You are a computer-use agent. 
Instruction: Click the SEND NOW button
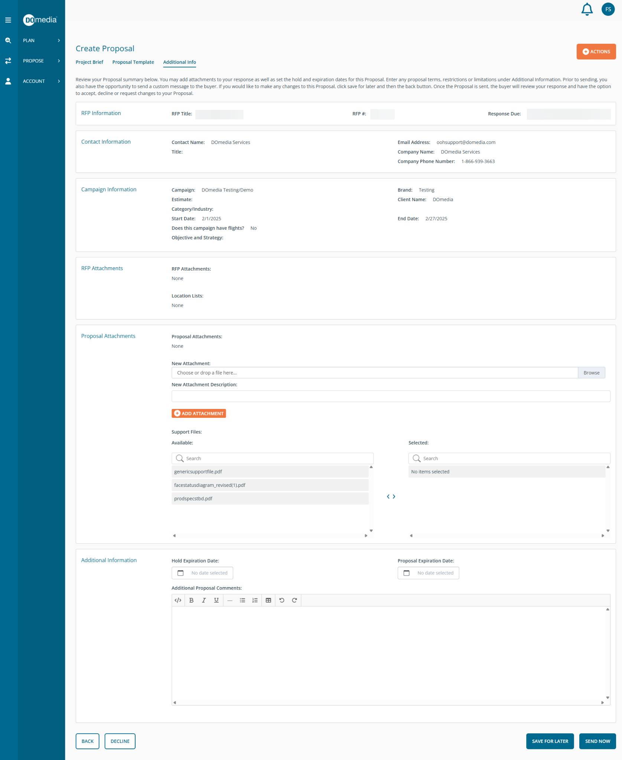[597, 741]
